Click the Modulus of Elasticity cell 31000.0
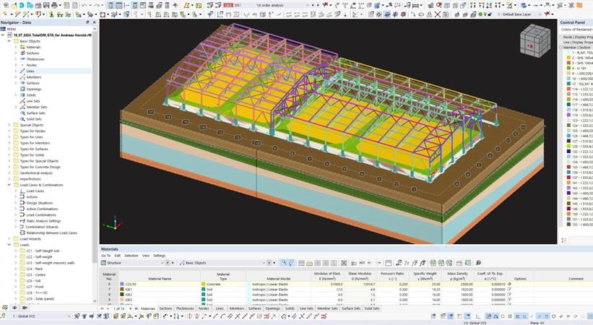 coord(328,284)
